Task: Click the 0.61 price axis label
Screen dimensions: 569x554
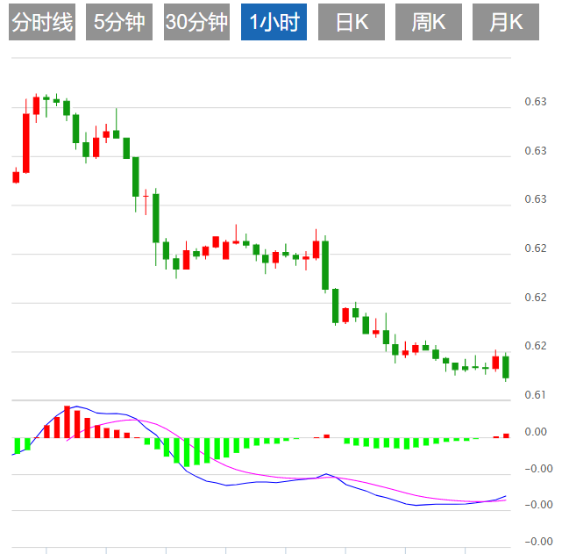Action: pyautogui.click(x=536, y=395)
